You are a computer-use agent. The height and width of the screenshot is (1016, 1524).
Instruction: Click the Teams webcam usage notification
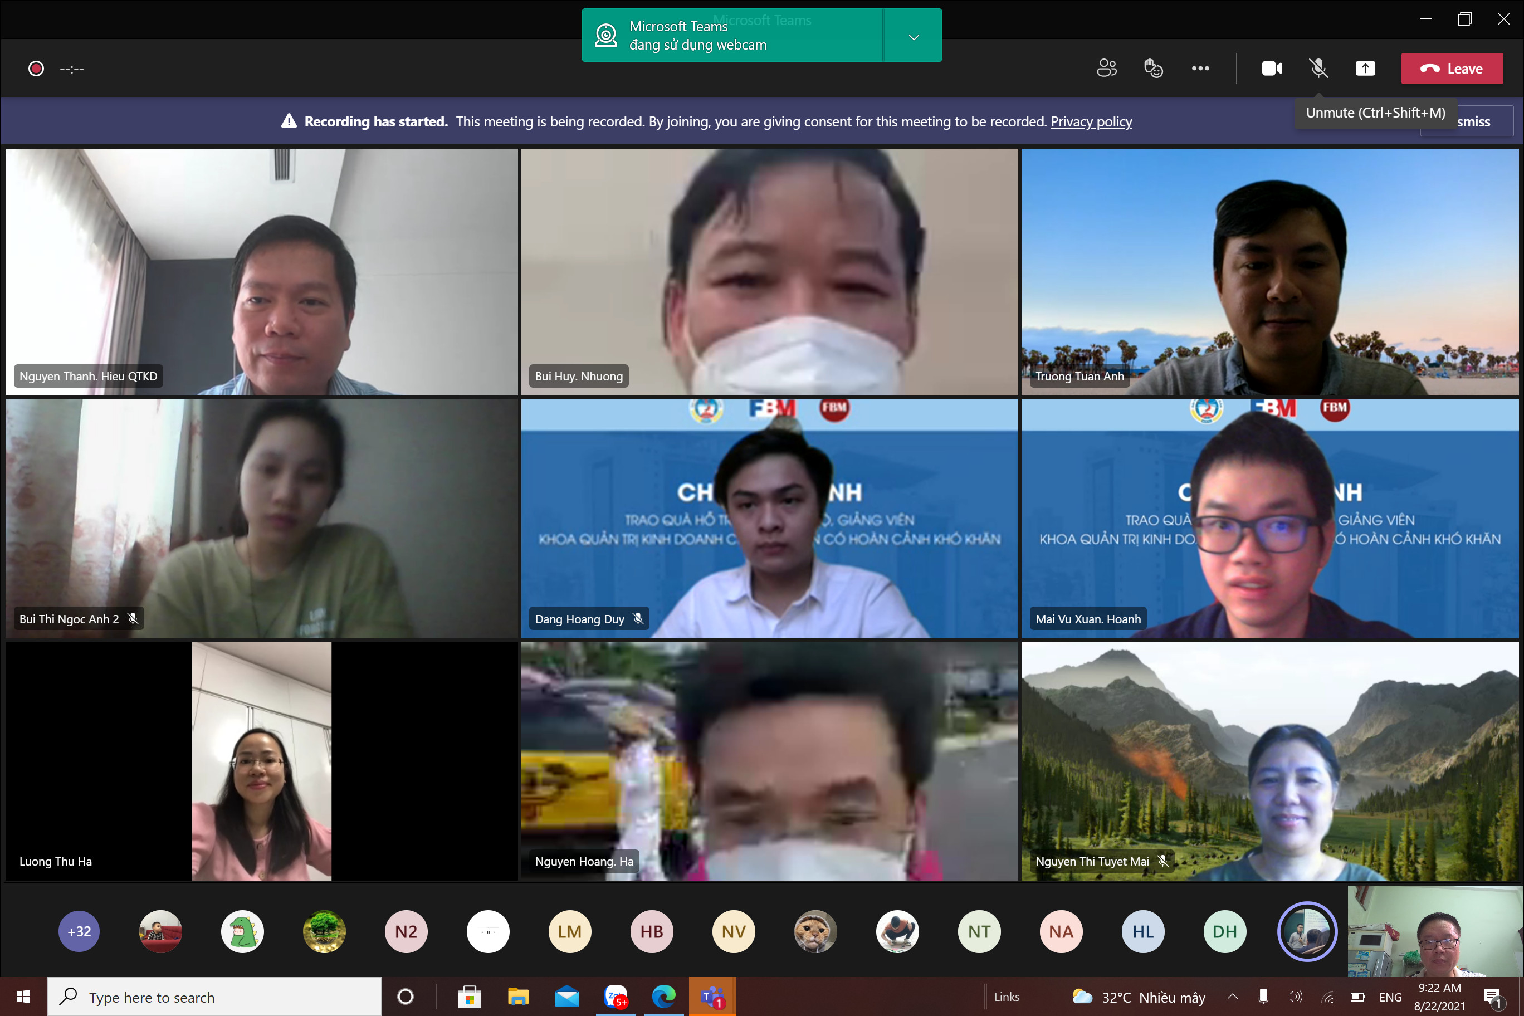point(732,36)
